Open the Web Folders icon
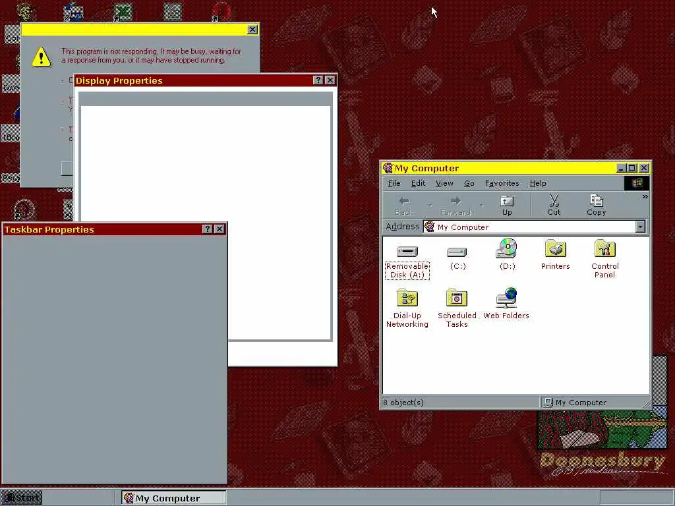The height and width of the screenshot is (506, 675). click(x=506, y=298)
